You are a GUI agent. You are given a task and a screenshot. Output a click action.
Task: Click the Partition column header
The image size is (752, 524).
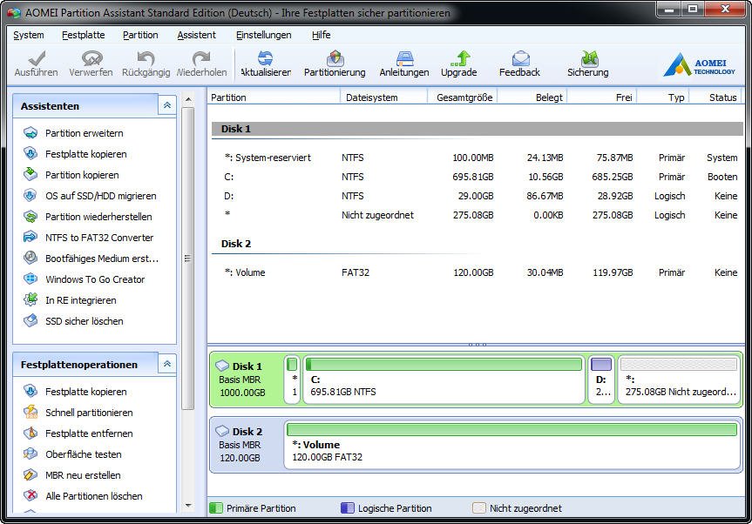click(x=274, y=97)
